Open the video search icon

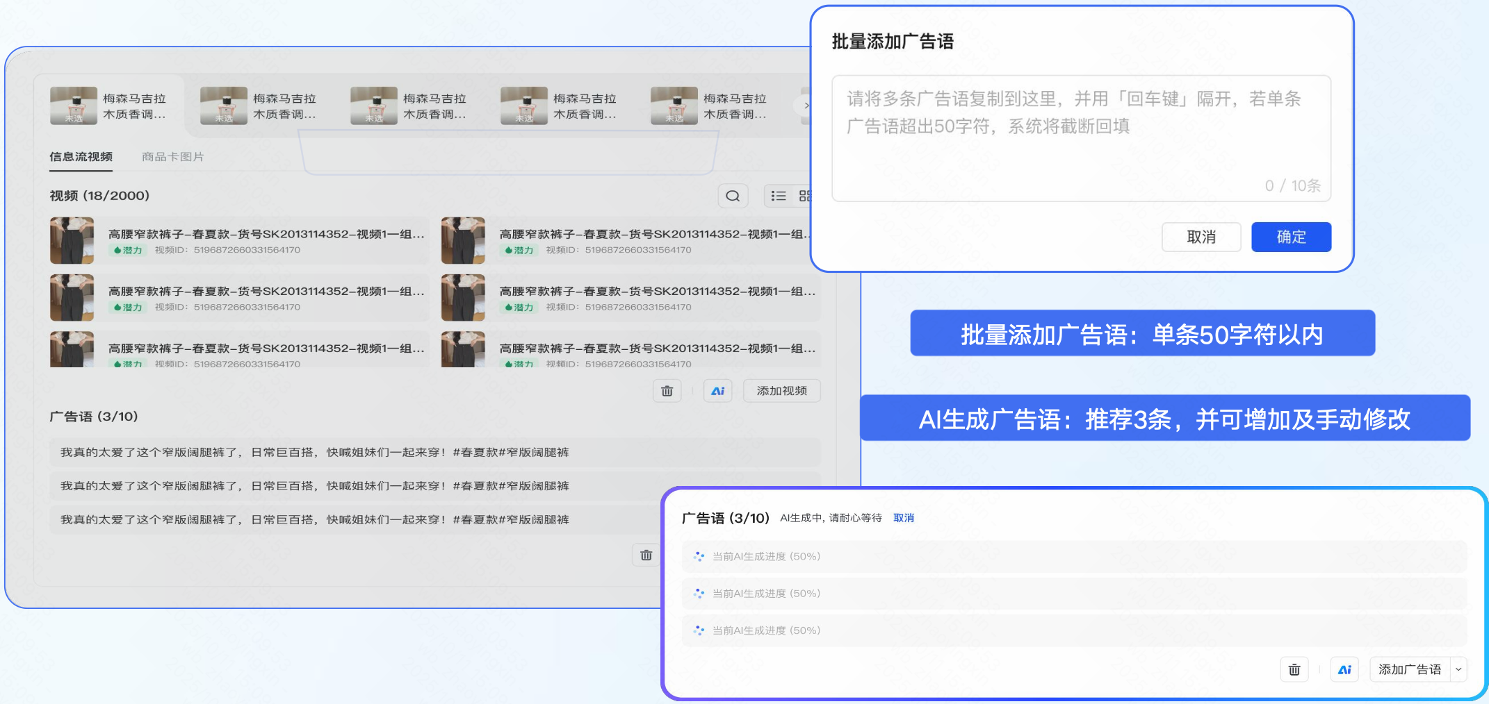[x=733, y=196]
